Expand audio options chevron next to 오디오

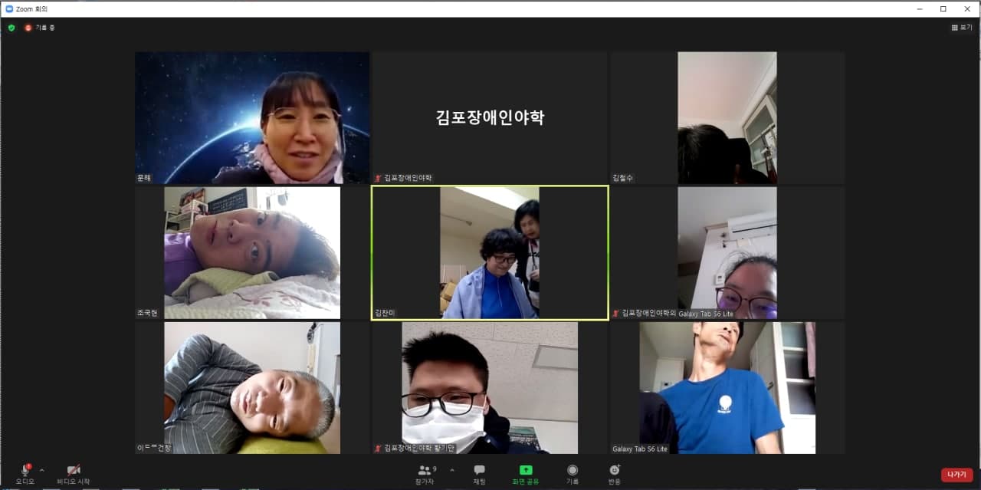tap(41, 470)
